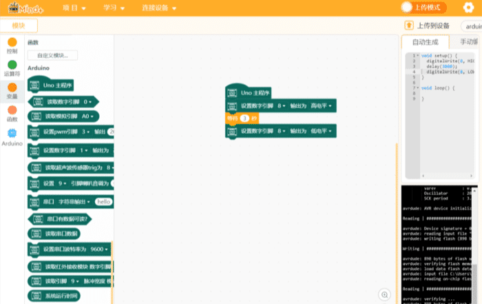Image resolution: width=482 pixels, height=304 pixels.
Task: Toggle the 上传模式 mode switch
Action: coord(407,8)
